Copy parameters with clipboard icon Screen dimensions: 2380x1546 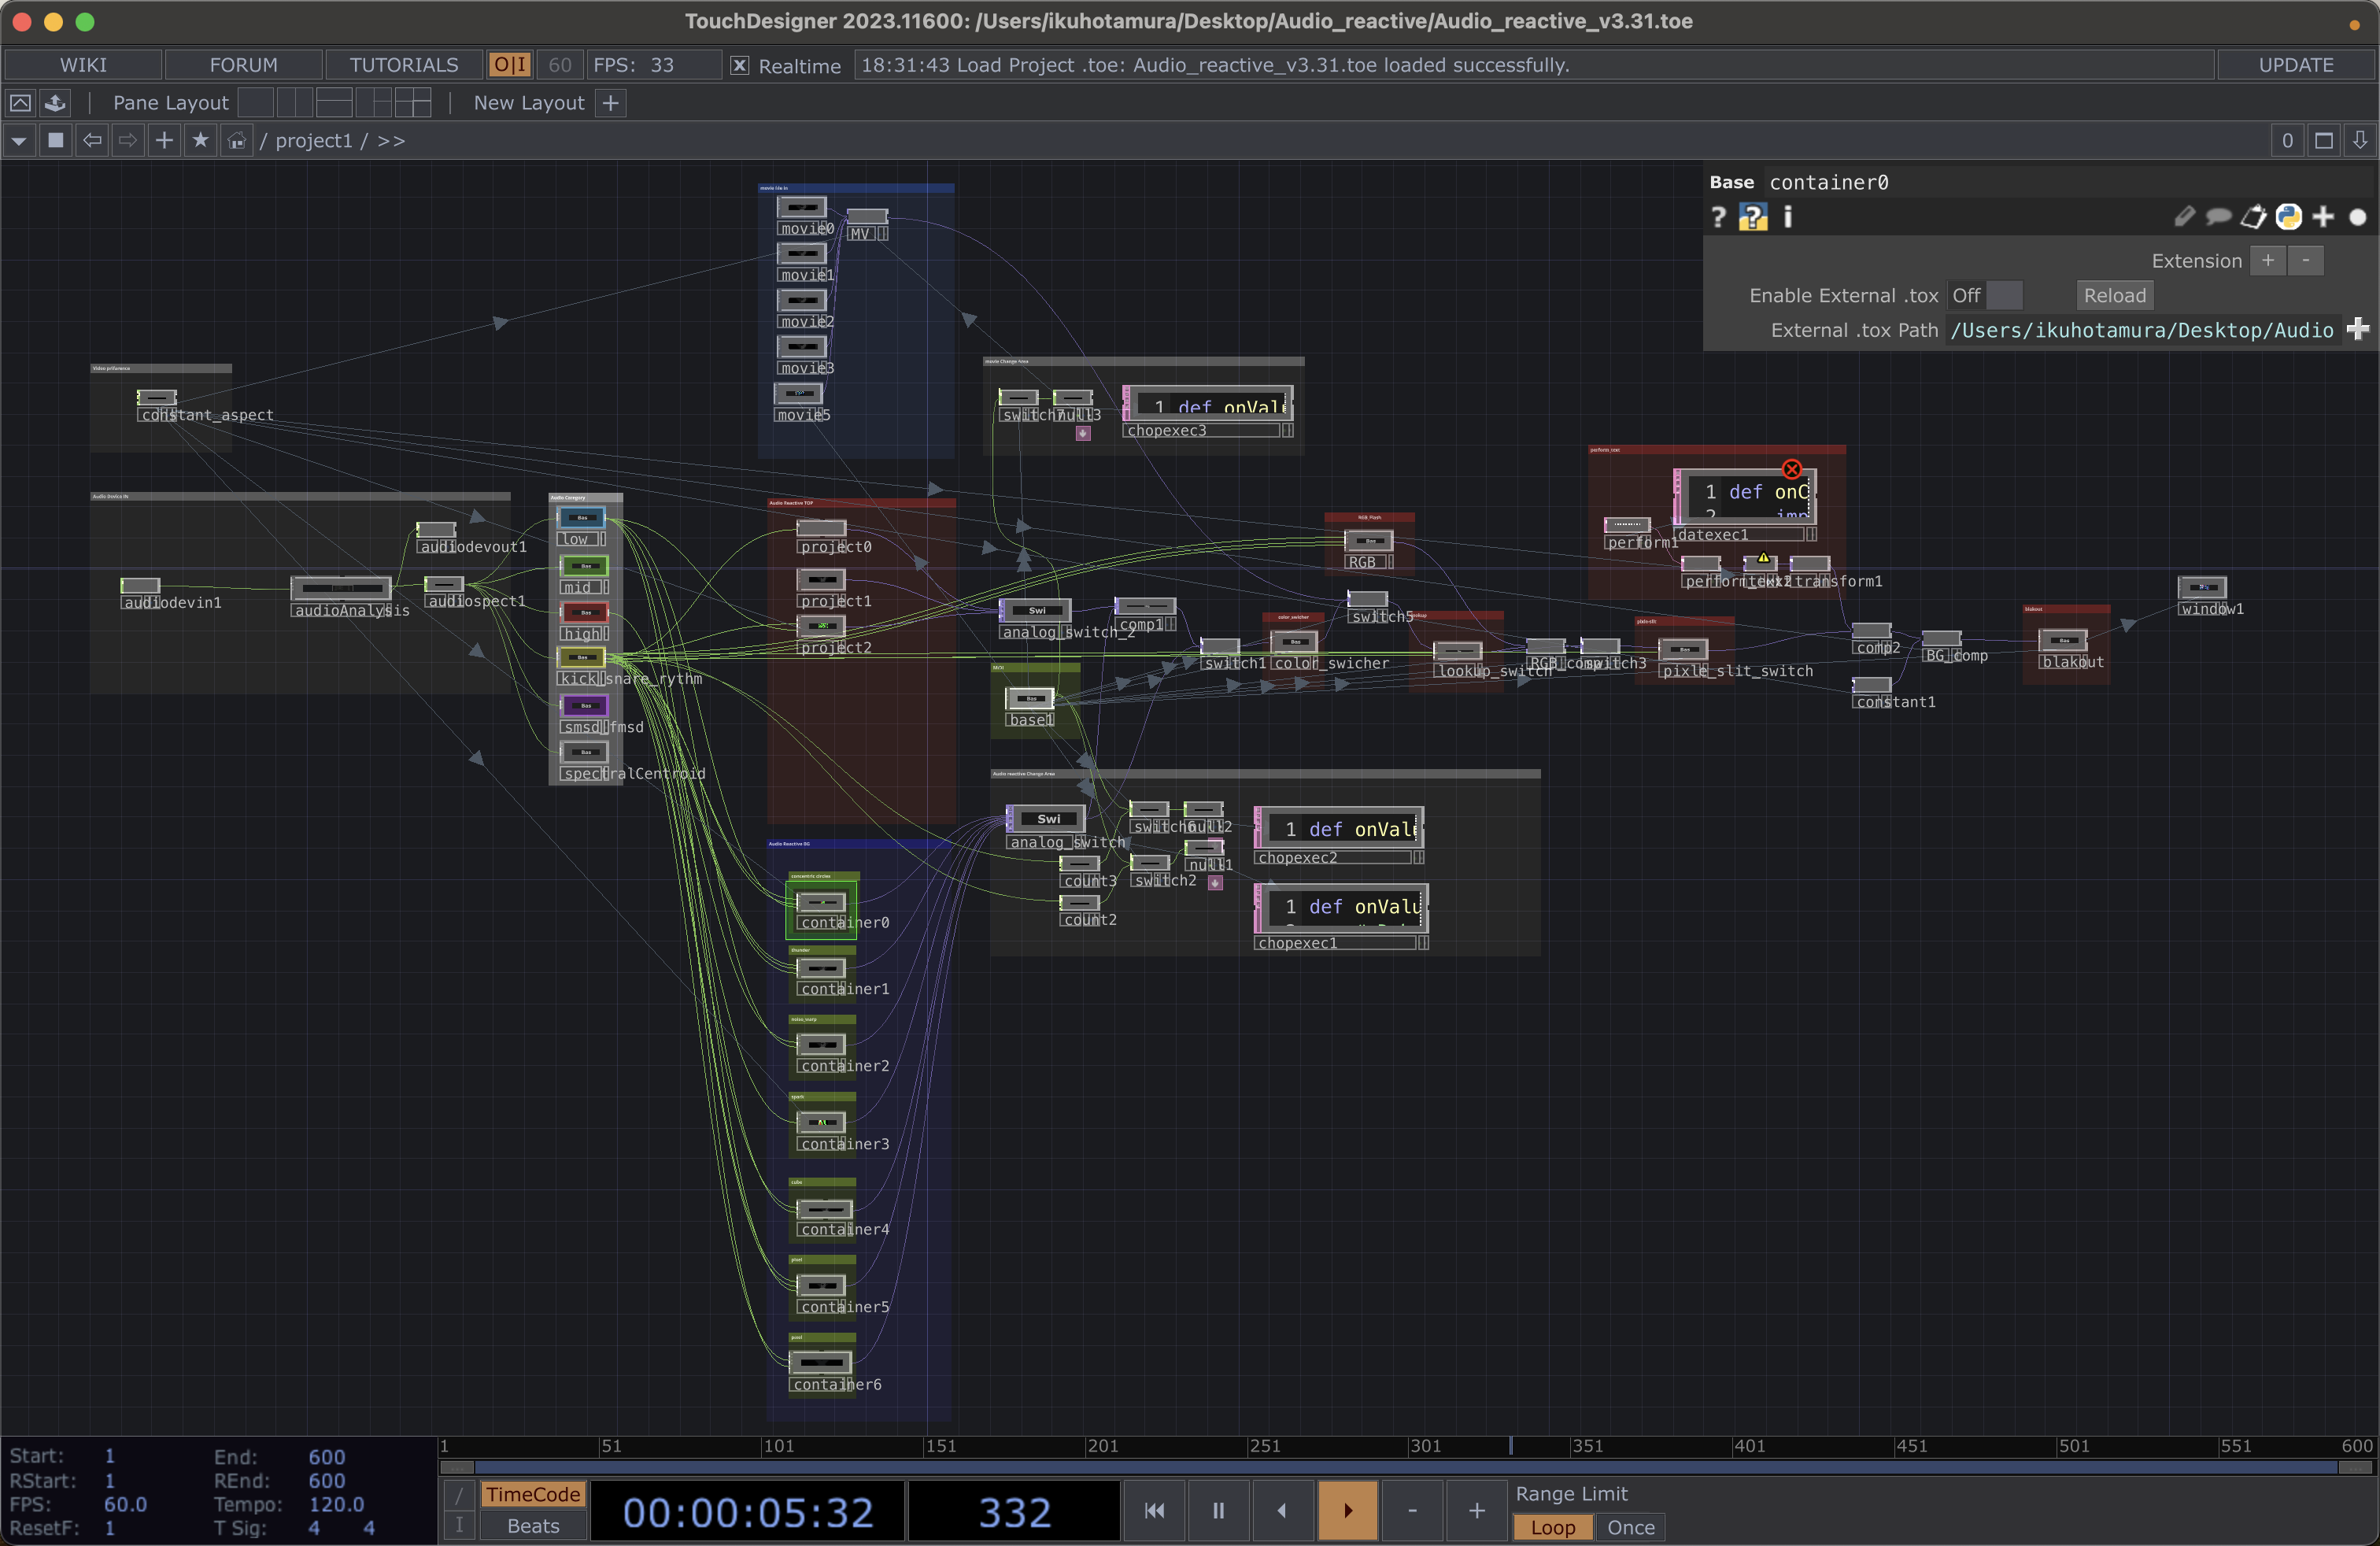pos(2253,217)
